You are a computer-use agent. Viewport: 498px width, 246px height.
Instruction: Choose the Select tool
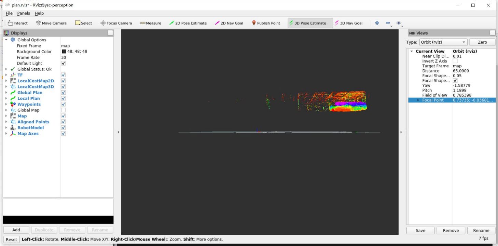tap(84, 23)
